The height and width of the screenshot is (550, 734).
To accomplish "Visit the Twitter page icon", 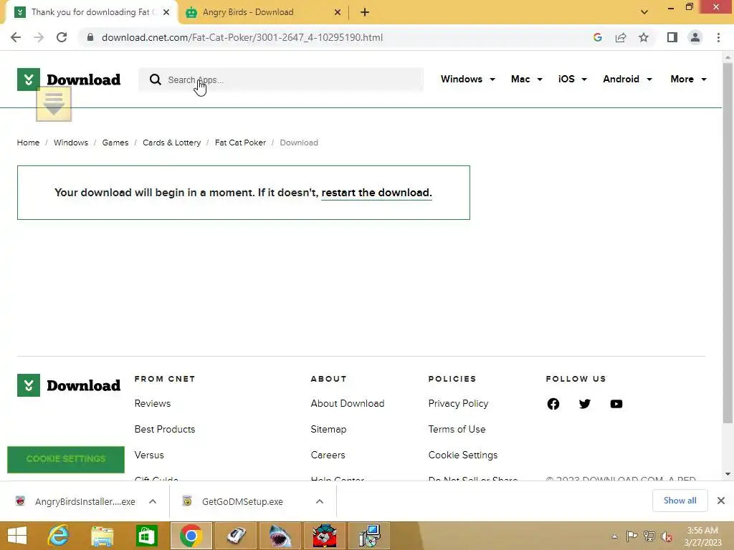I will coord(584,404).
